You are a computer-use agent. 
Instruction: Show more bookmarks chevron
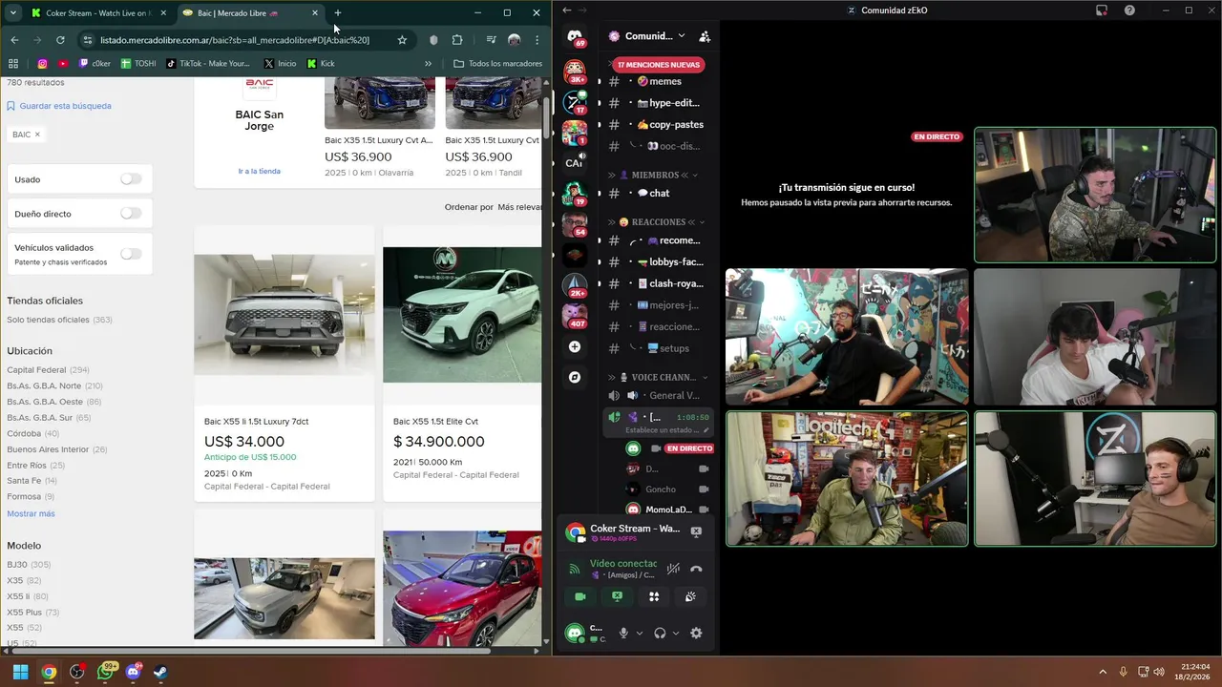coord(429,64)
